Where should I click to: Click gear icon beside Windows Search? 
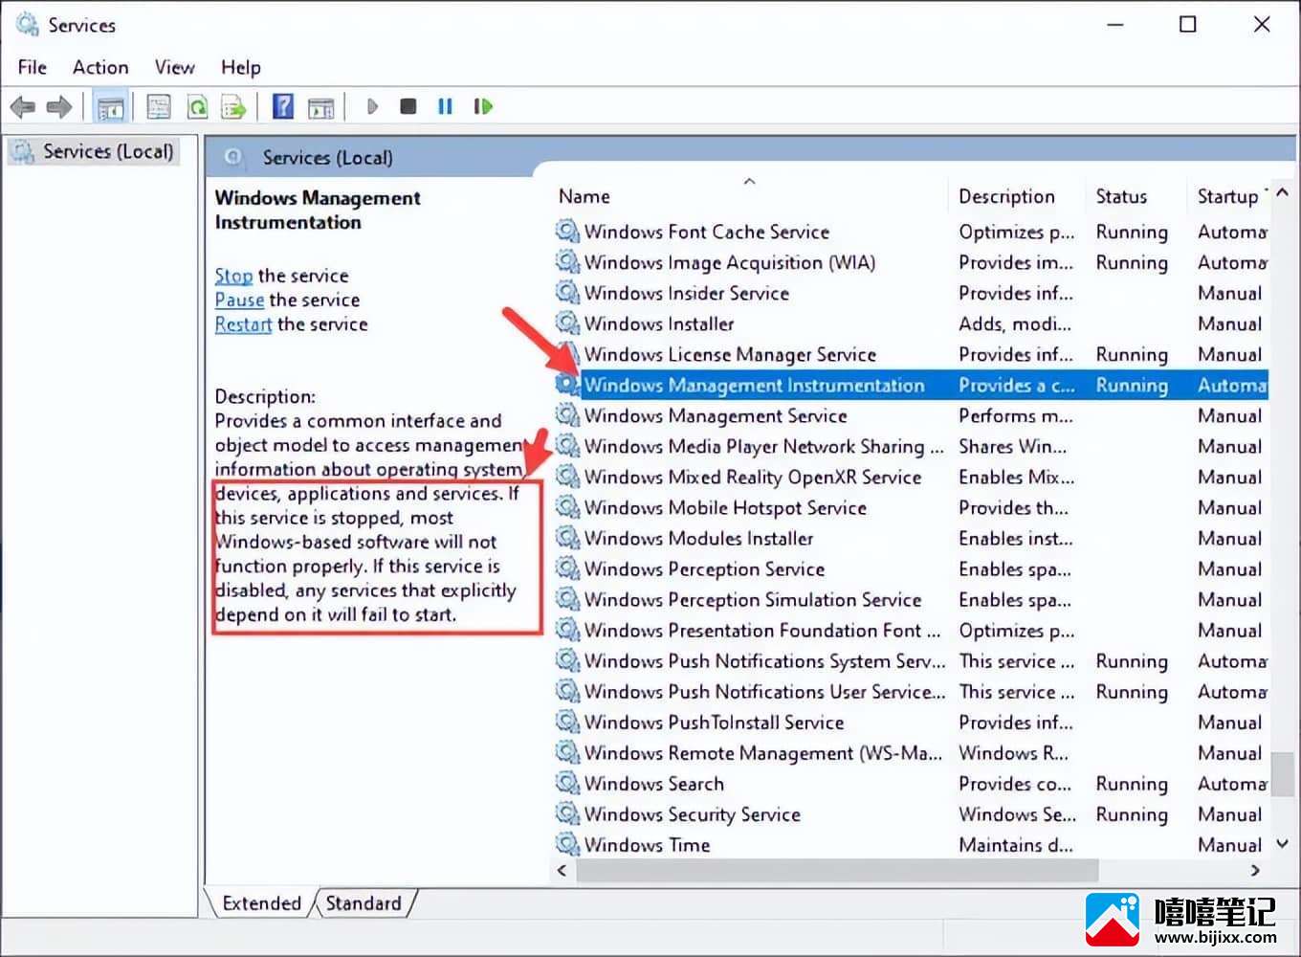pyautogui.click(x=568, y=783)
